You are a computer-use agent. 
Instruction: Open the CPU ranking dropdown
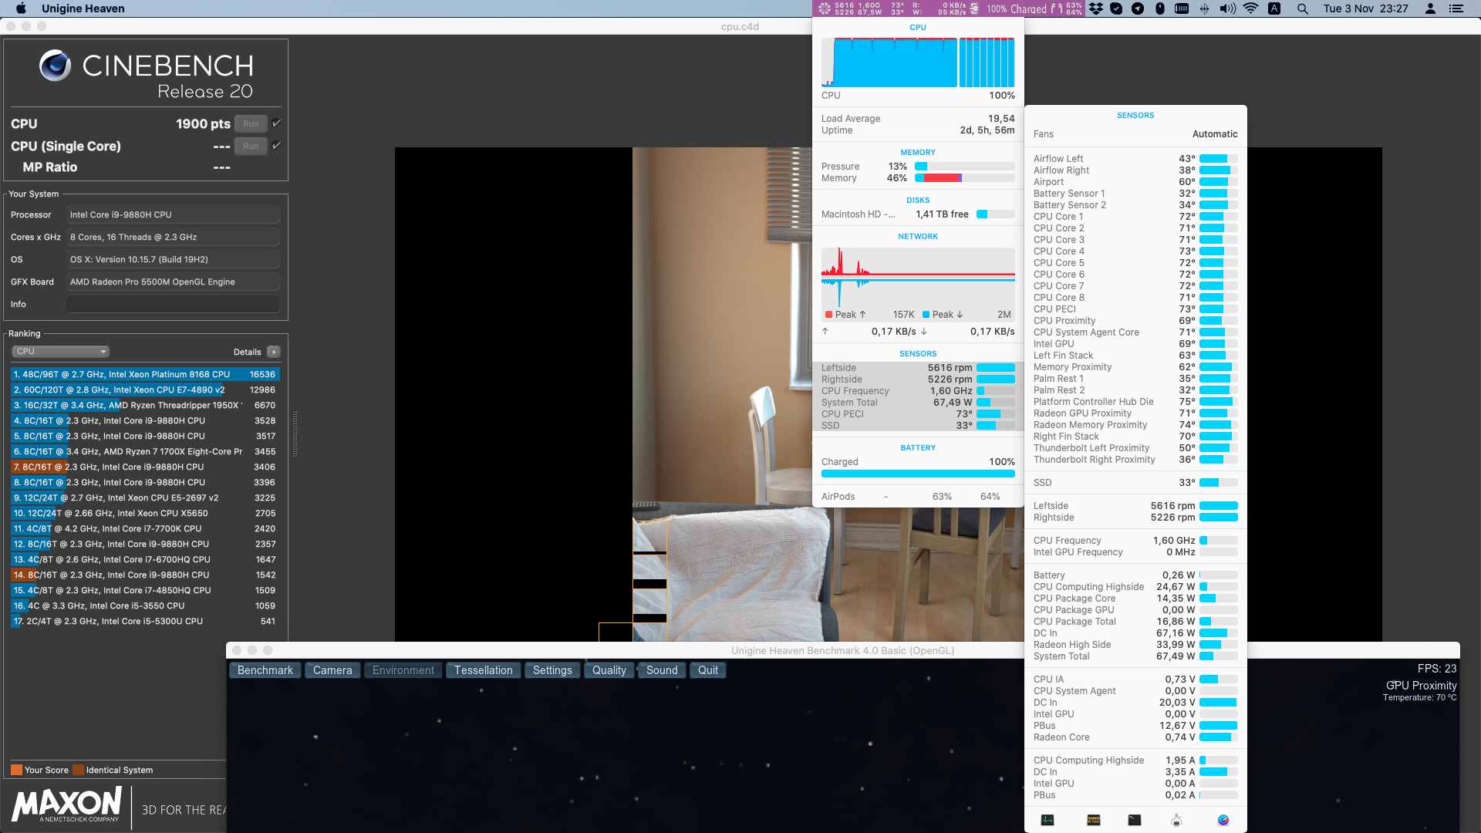point(60,351)
